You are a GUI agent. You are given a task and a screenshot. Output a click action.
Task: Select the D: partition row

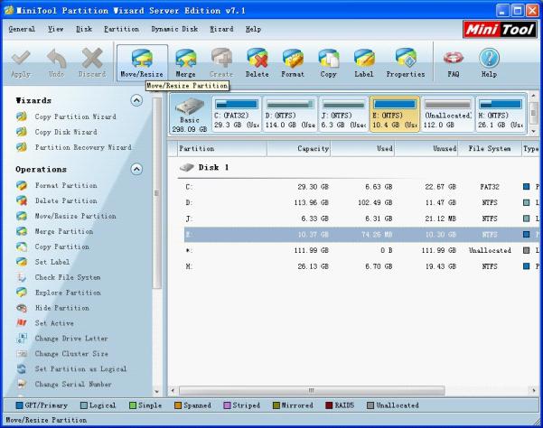361,202
